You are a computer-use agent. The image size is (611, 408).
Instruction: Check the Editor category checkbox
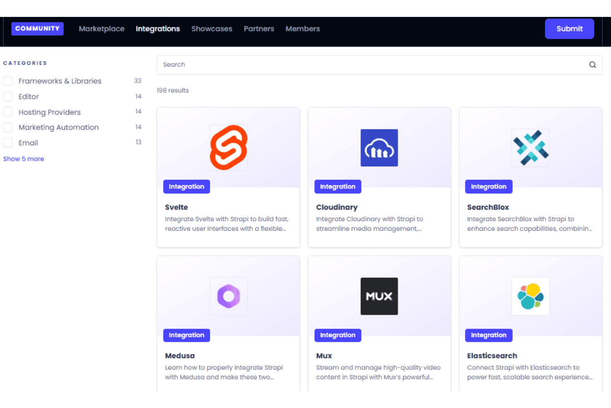[8, 96]
